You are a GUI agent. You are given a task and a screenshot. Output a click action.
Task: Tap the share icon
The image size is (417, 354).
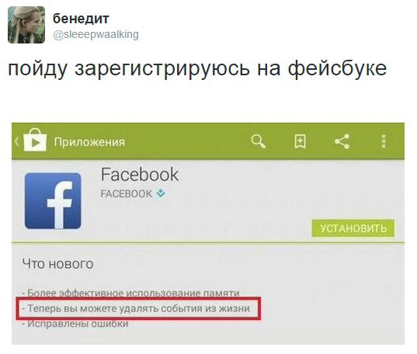point(342,141)
